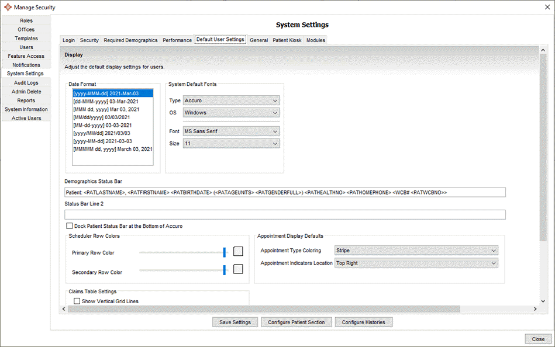Expand the Font dropdown showing MS Sans Serif
Image resolution: width=555 pixels, height=347 pixels.
click(231, 131)
